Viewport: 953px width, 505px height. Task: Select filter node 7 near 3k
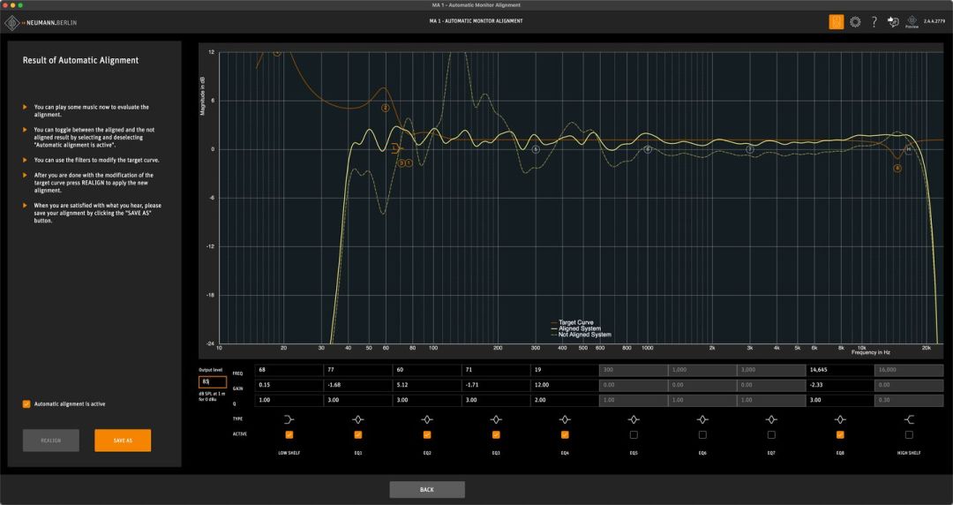750,149
